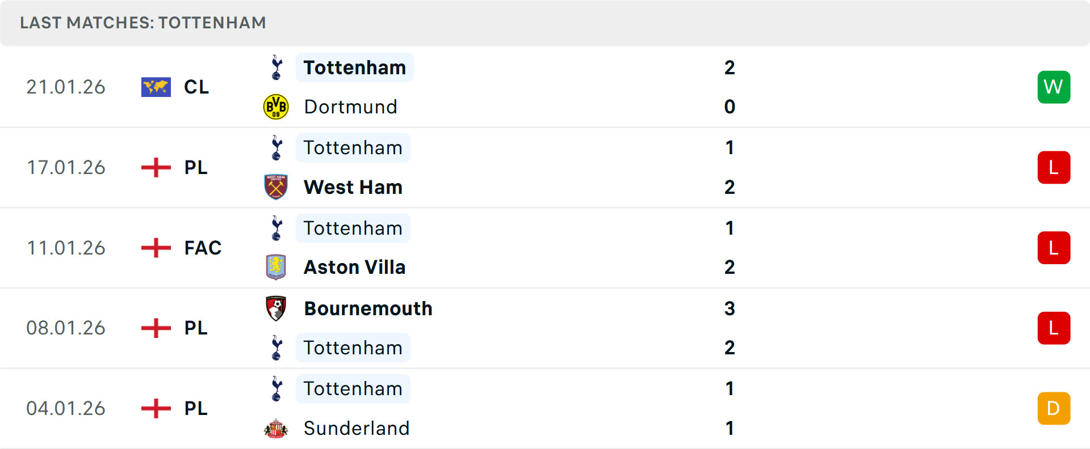Select the CL competition label
This screenshot has height=449, width=1090.
(196, 87)
